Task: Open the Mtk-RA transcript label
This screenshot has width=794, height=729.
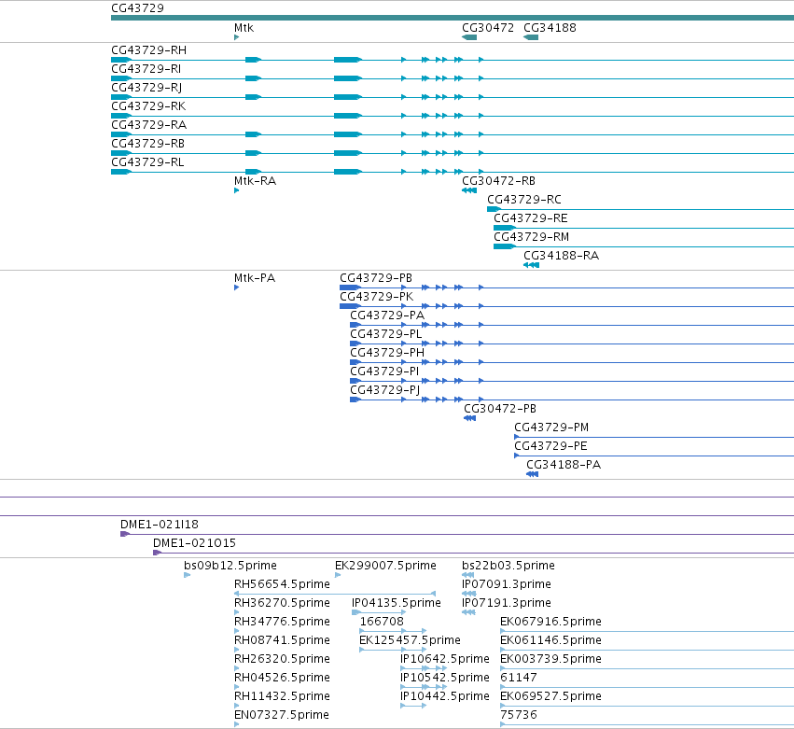Action: pos(255,181)
